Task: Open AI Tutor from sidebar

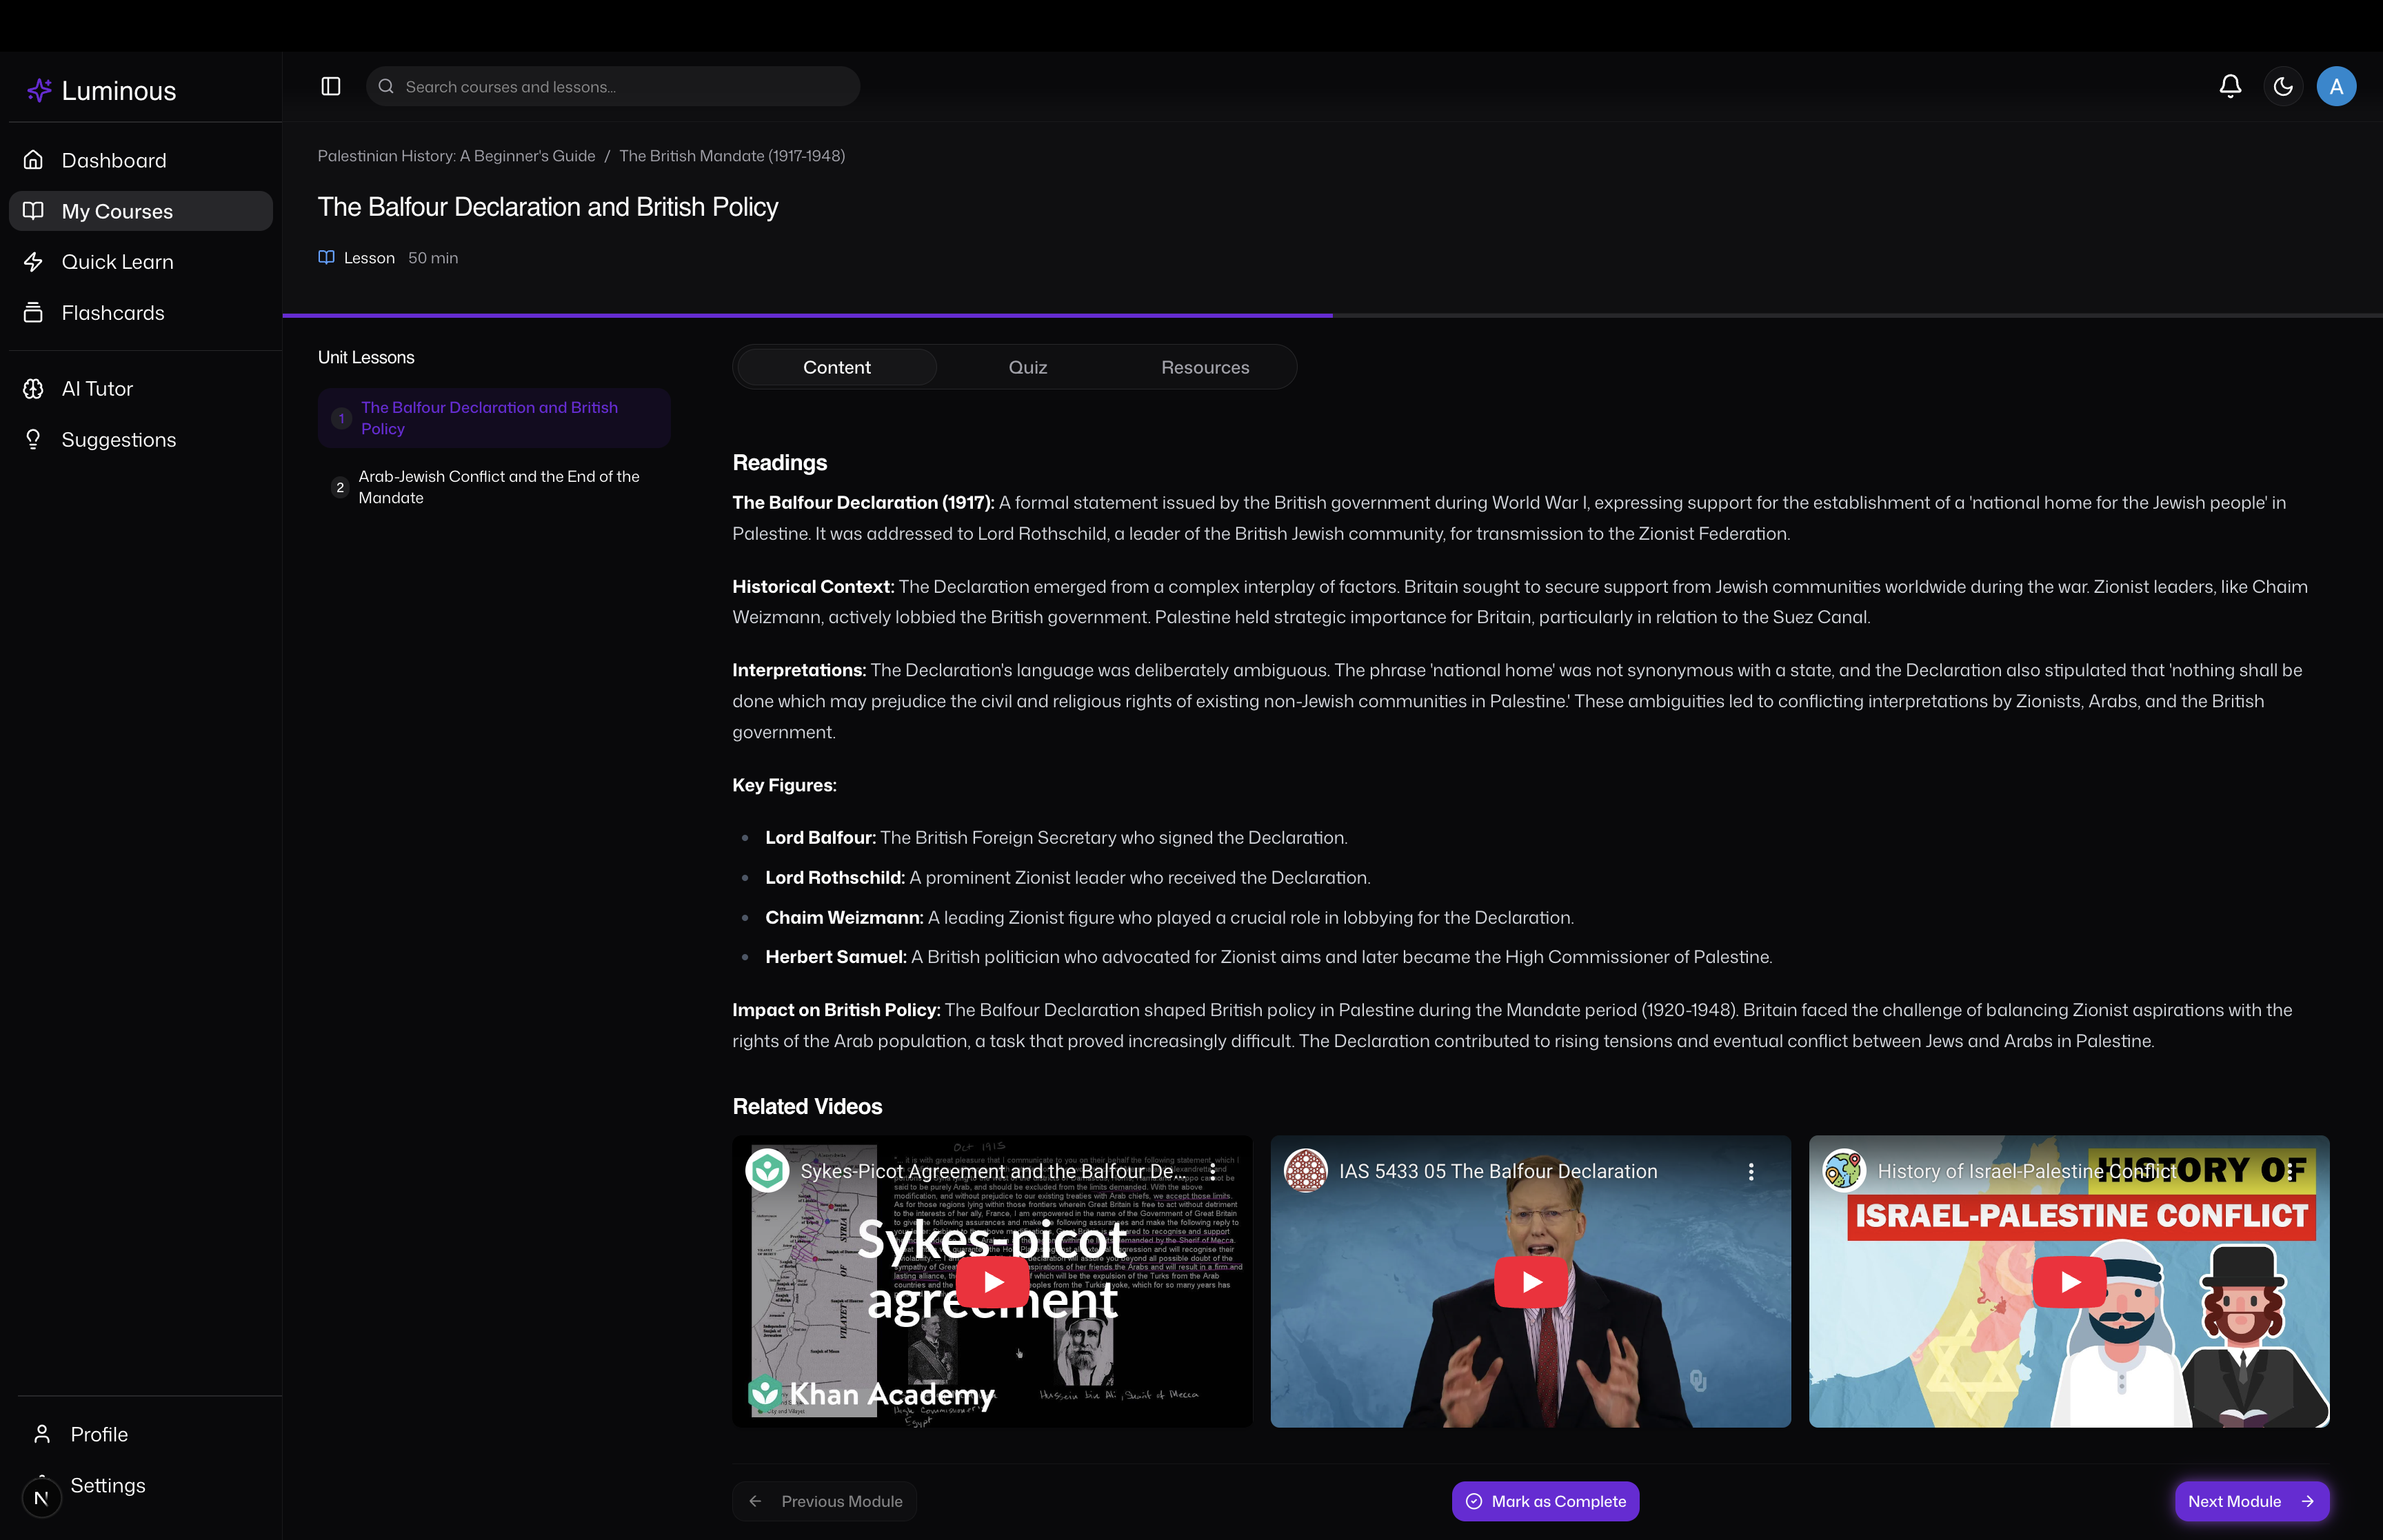Action: click(x=97, y=389)
